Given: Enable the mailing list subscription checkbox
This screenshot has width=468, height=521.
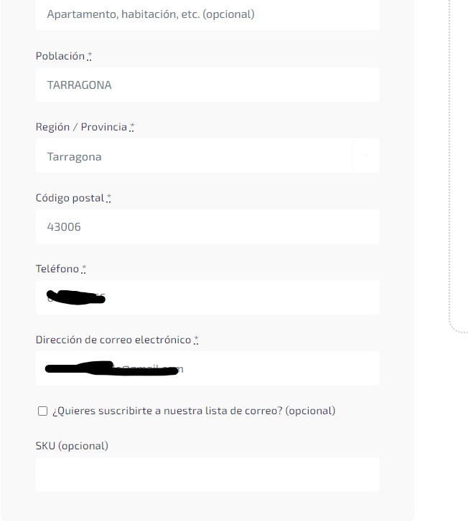Looking at the screenshot, I should (x=42, y=411).
